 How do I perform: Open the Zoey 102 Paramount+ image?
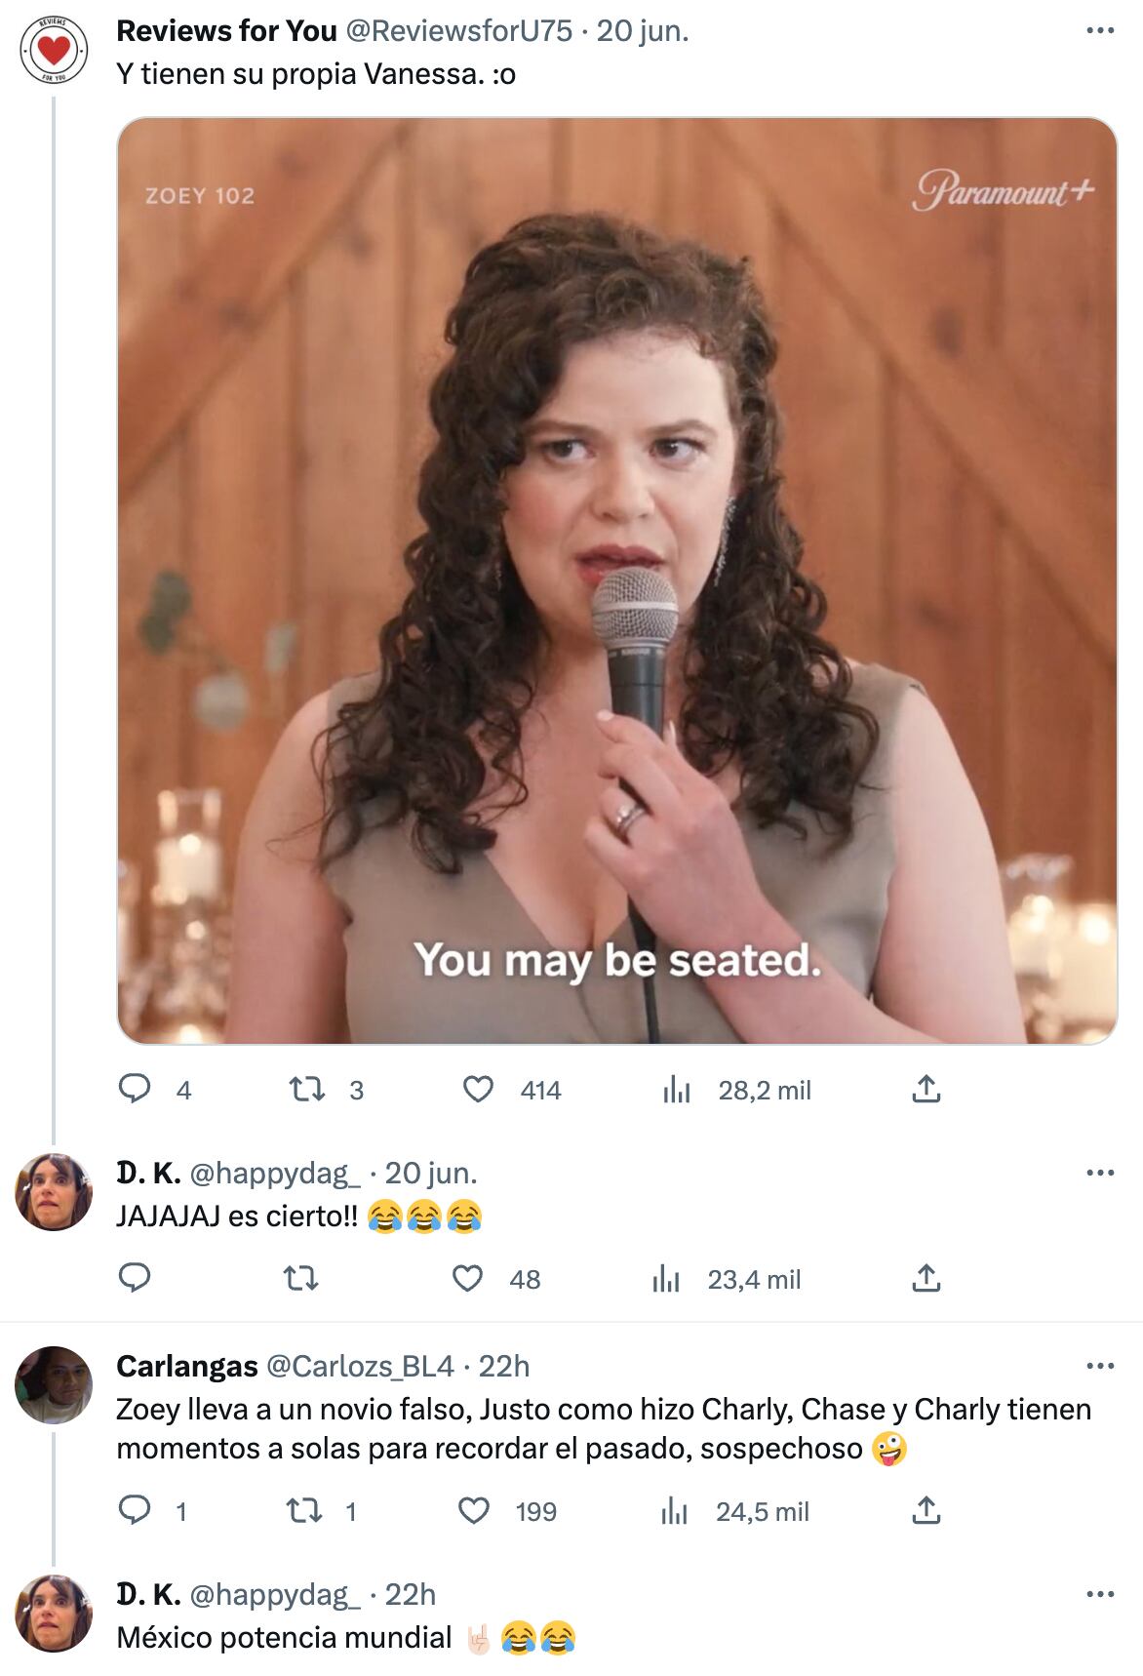(x=616, y=580)
